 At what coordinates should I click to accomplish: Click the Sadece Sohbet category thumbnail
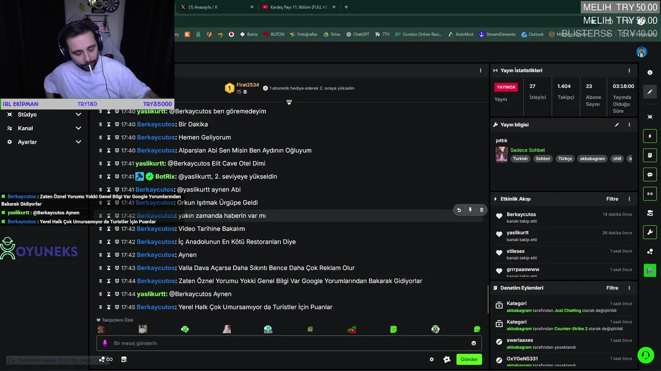click(x=501, y=155)
